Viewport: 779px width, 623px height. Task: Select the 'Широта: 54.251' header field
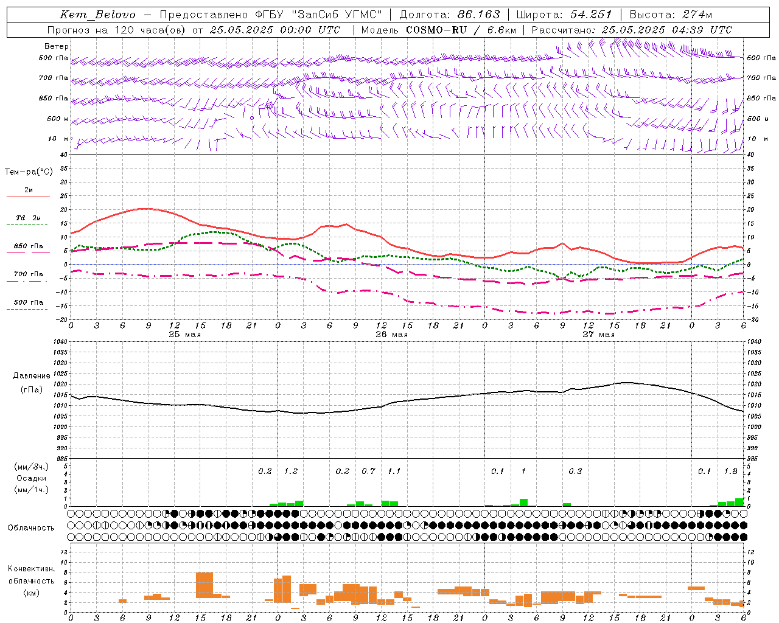(x=564, y=15)
